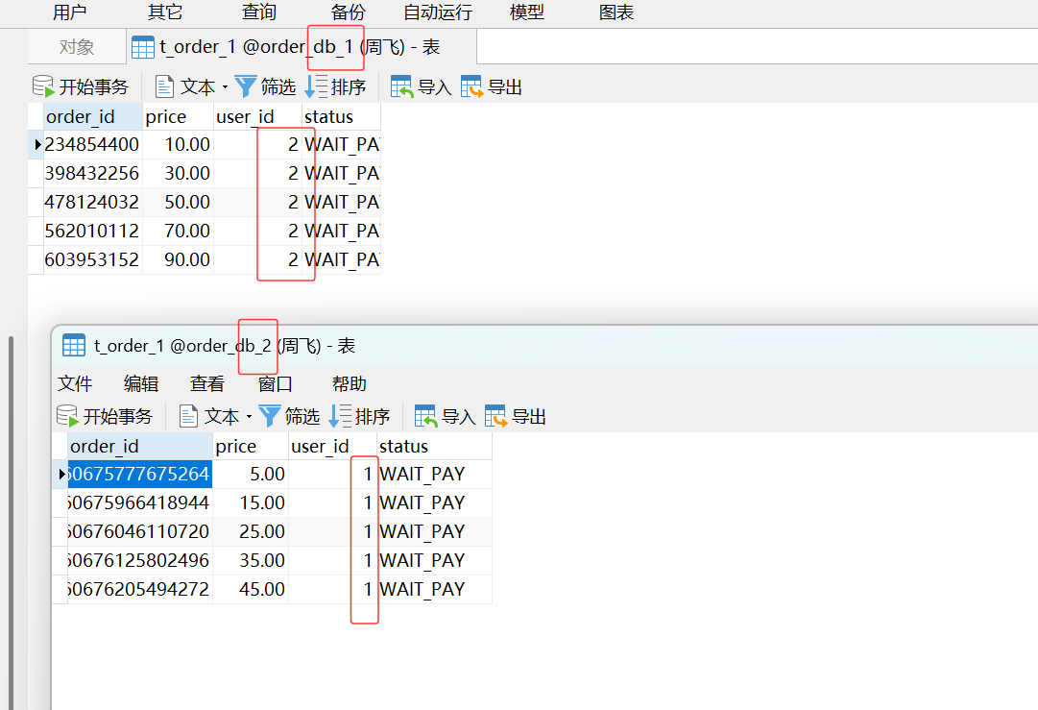The height and width of the screenshot is (710, 1038).
Task: Open the 查看 menu
Action: tap(207, 383)
